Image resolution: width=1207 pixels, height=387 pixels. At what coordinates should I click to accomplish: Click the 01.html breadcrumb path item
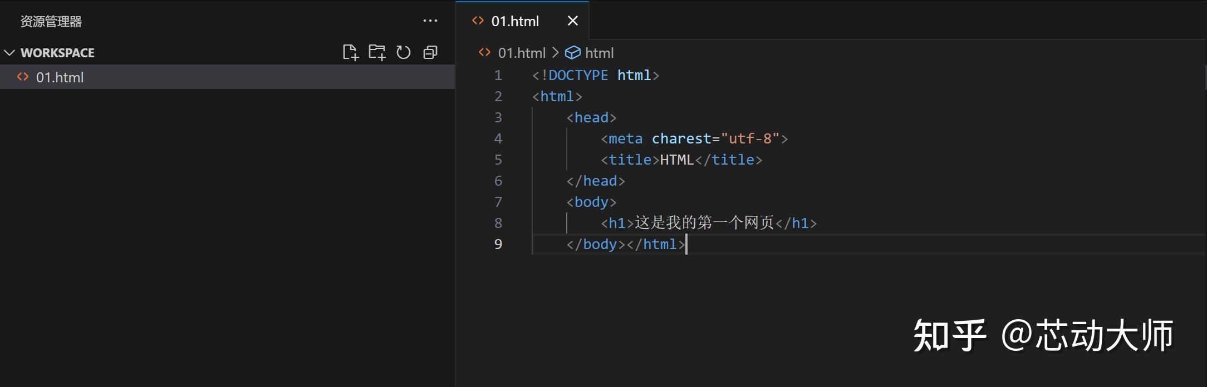click(x=522, y=53)
